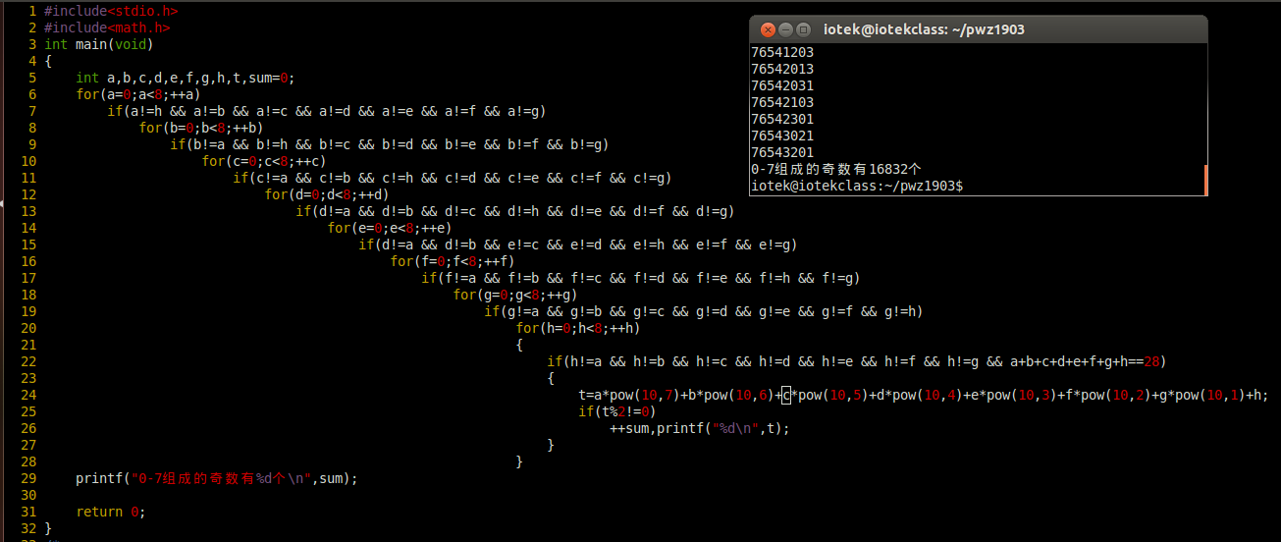This screenshot has height=542, width=1281.
Task: Click the 'for(g=0;g<8;++g)' loop line
Action: click(515, 295)
